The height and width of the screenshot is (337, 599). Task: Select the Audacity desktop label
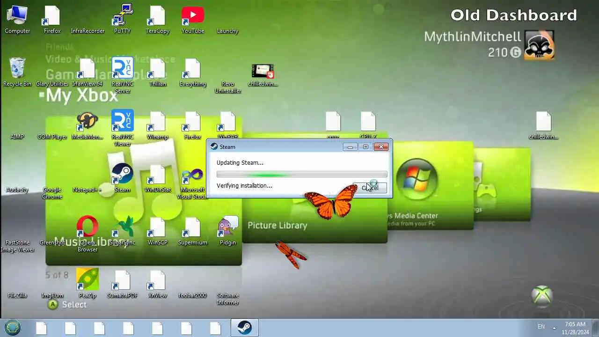[x=17, y=190]
